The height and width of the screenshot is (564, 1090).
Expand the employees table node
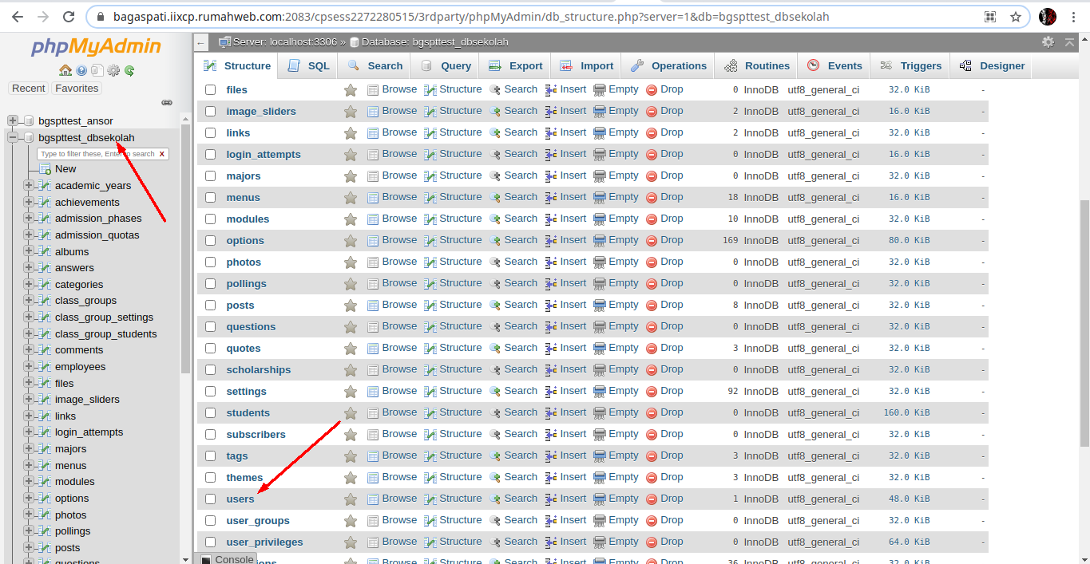(x=29, y=367)
